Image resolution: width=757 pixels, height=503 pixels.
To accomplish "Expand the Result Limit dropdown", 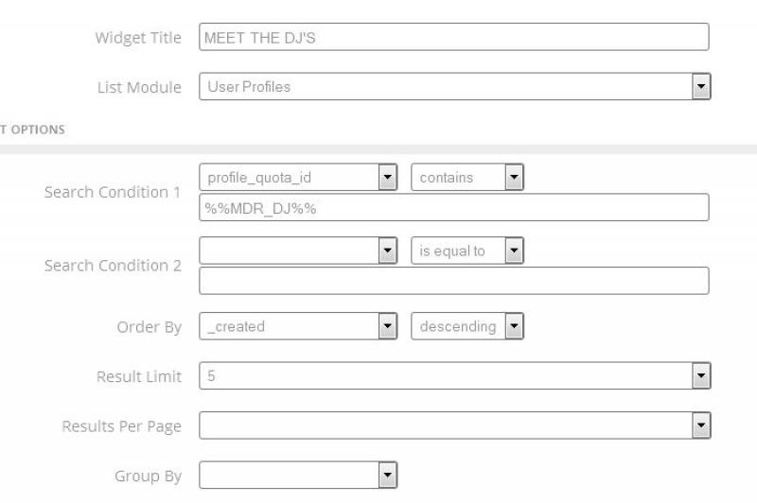I will 454,376.
